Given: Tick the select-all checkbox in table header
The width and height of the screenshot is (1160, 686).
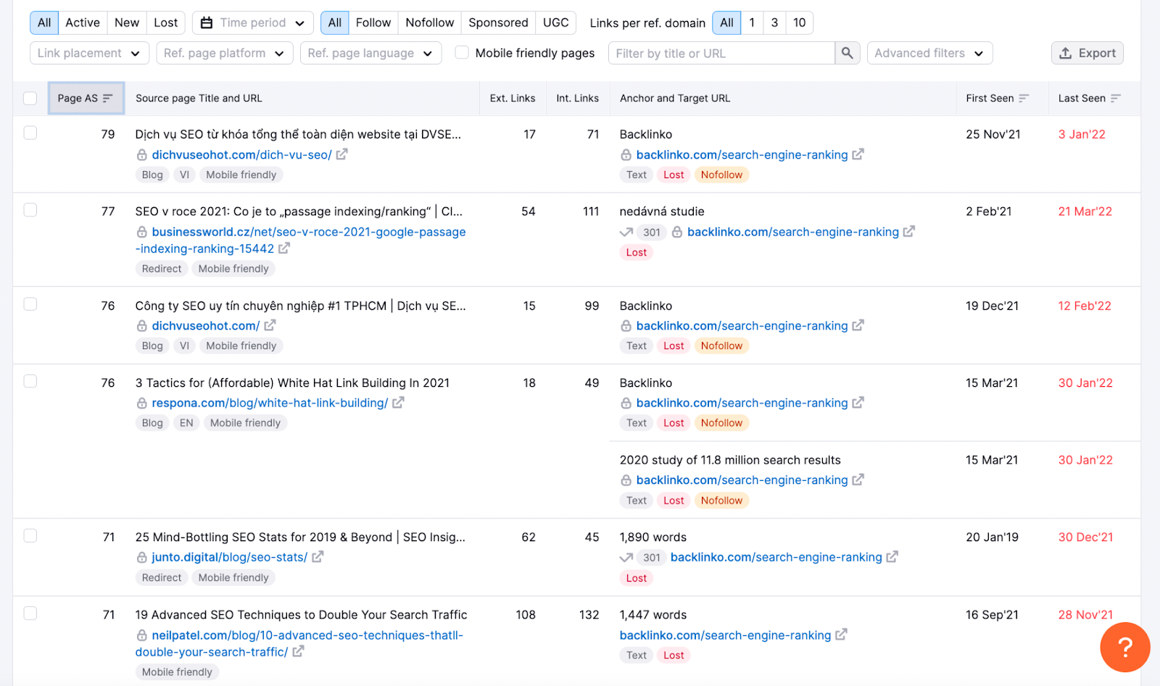Looking at the screenshot, I should [30, 99].
